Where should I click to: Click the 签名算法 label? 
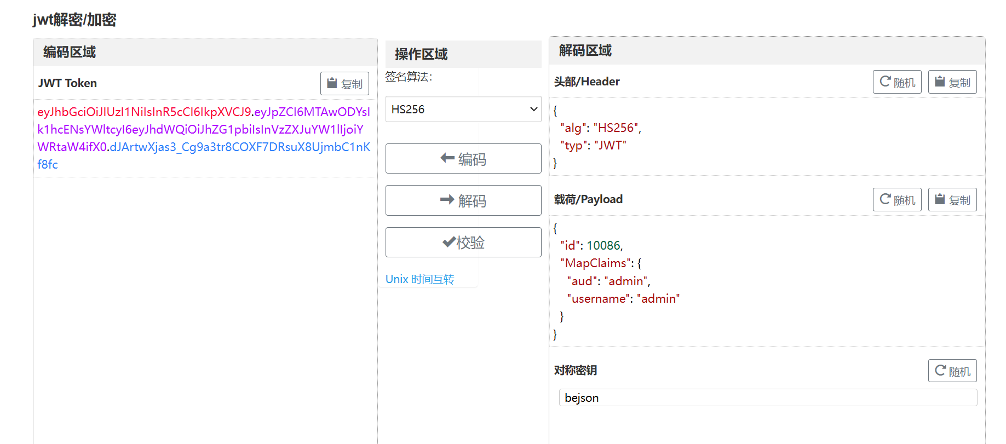[409, 77]
